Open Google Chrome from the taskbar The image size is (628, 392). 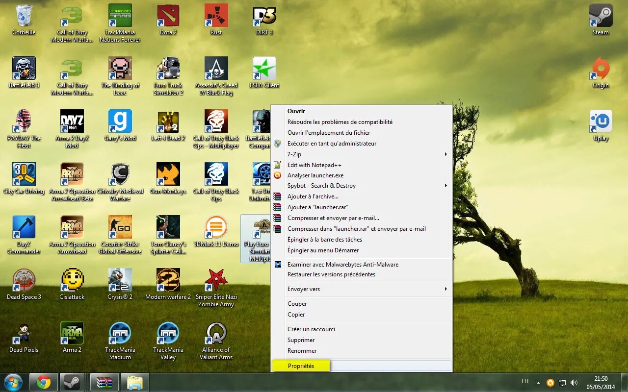(44, 382)
